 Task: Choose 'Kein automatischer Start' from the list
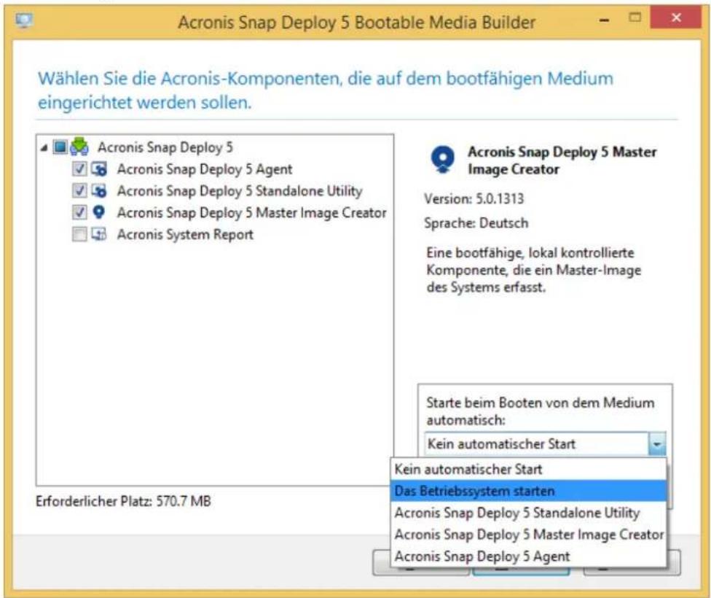point(528,469)
